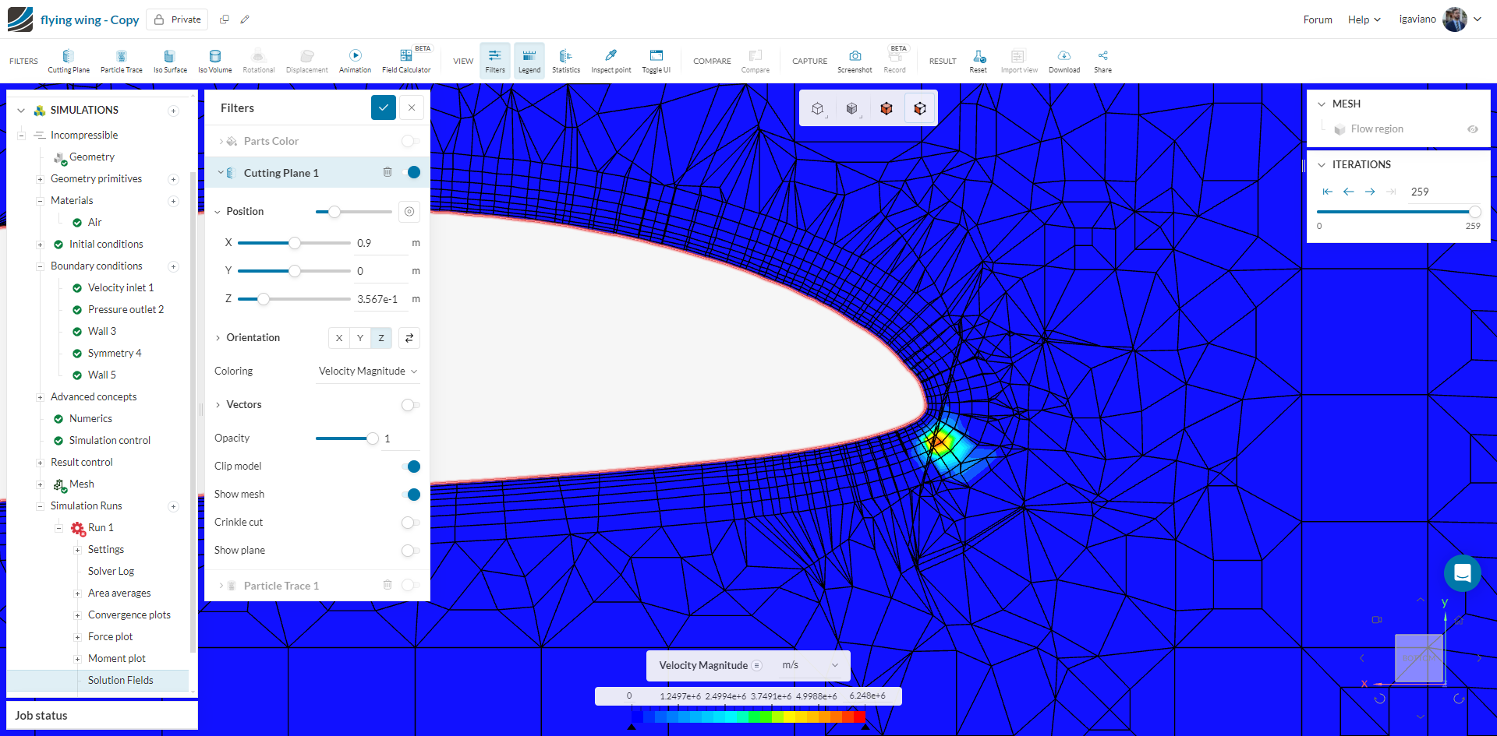Set orientation to the X axis

coord(339,338)
